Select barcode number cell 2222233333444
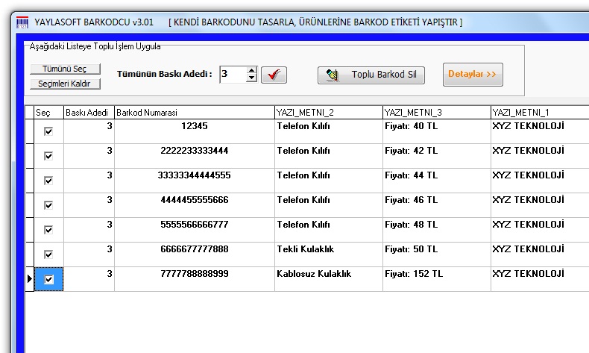The image size is (589, 353). (x=195, y=156)
